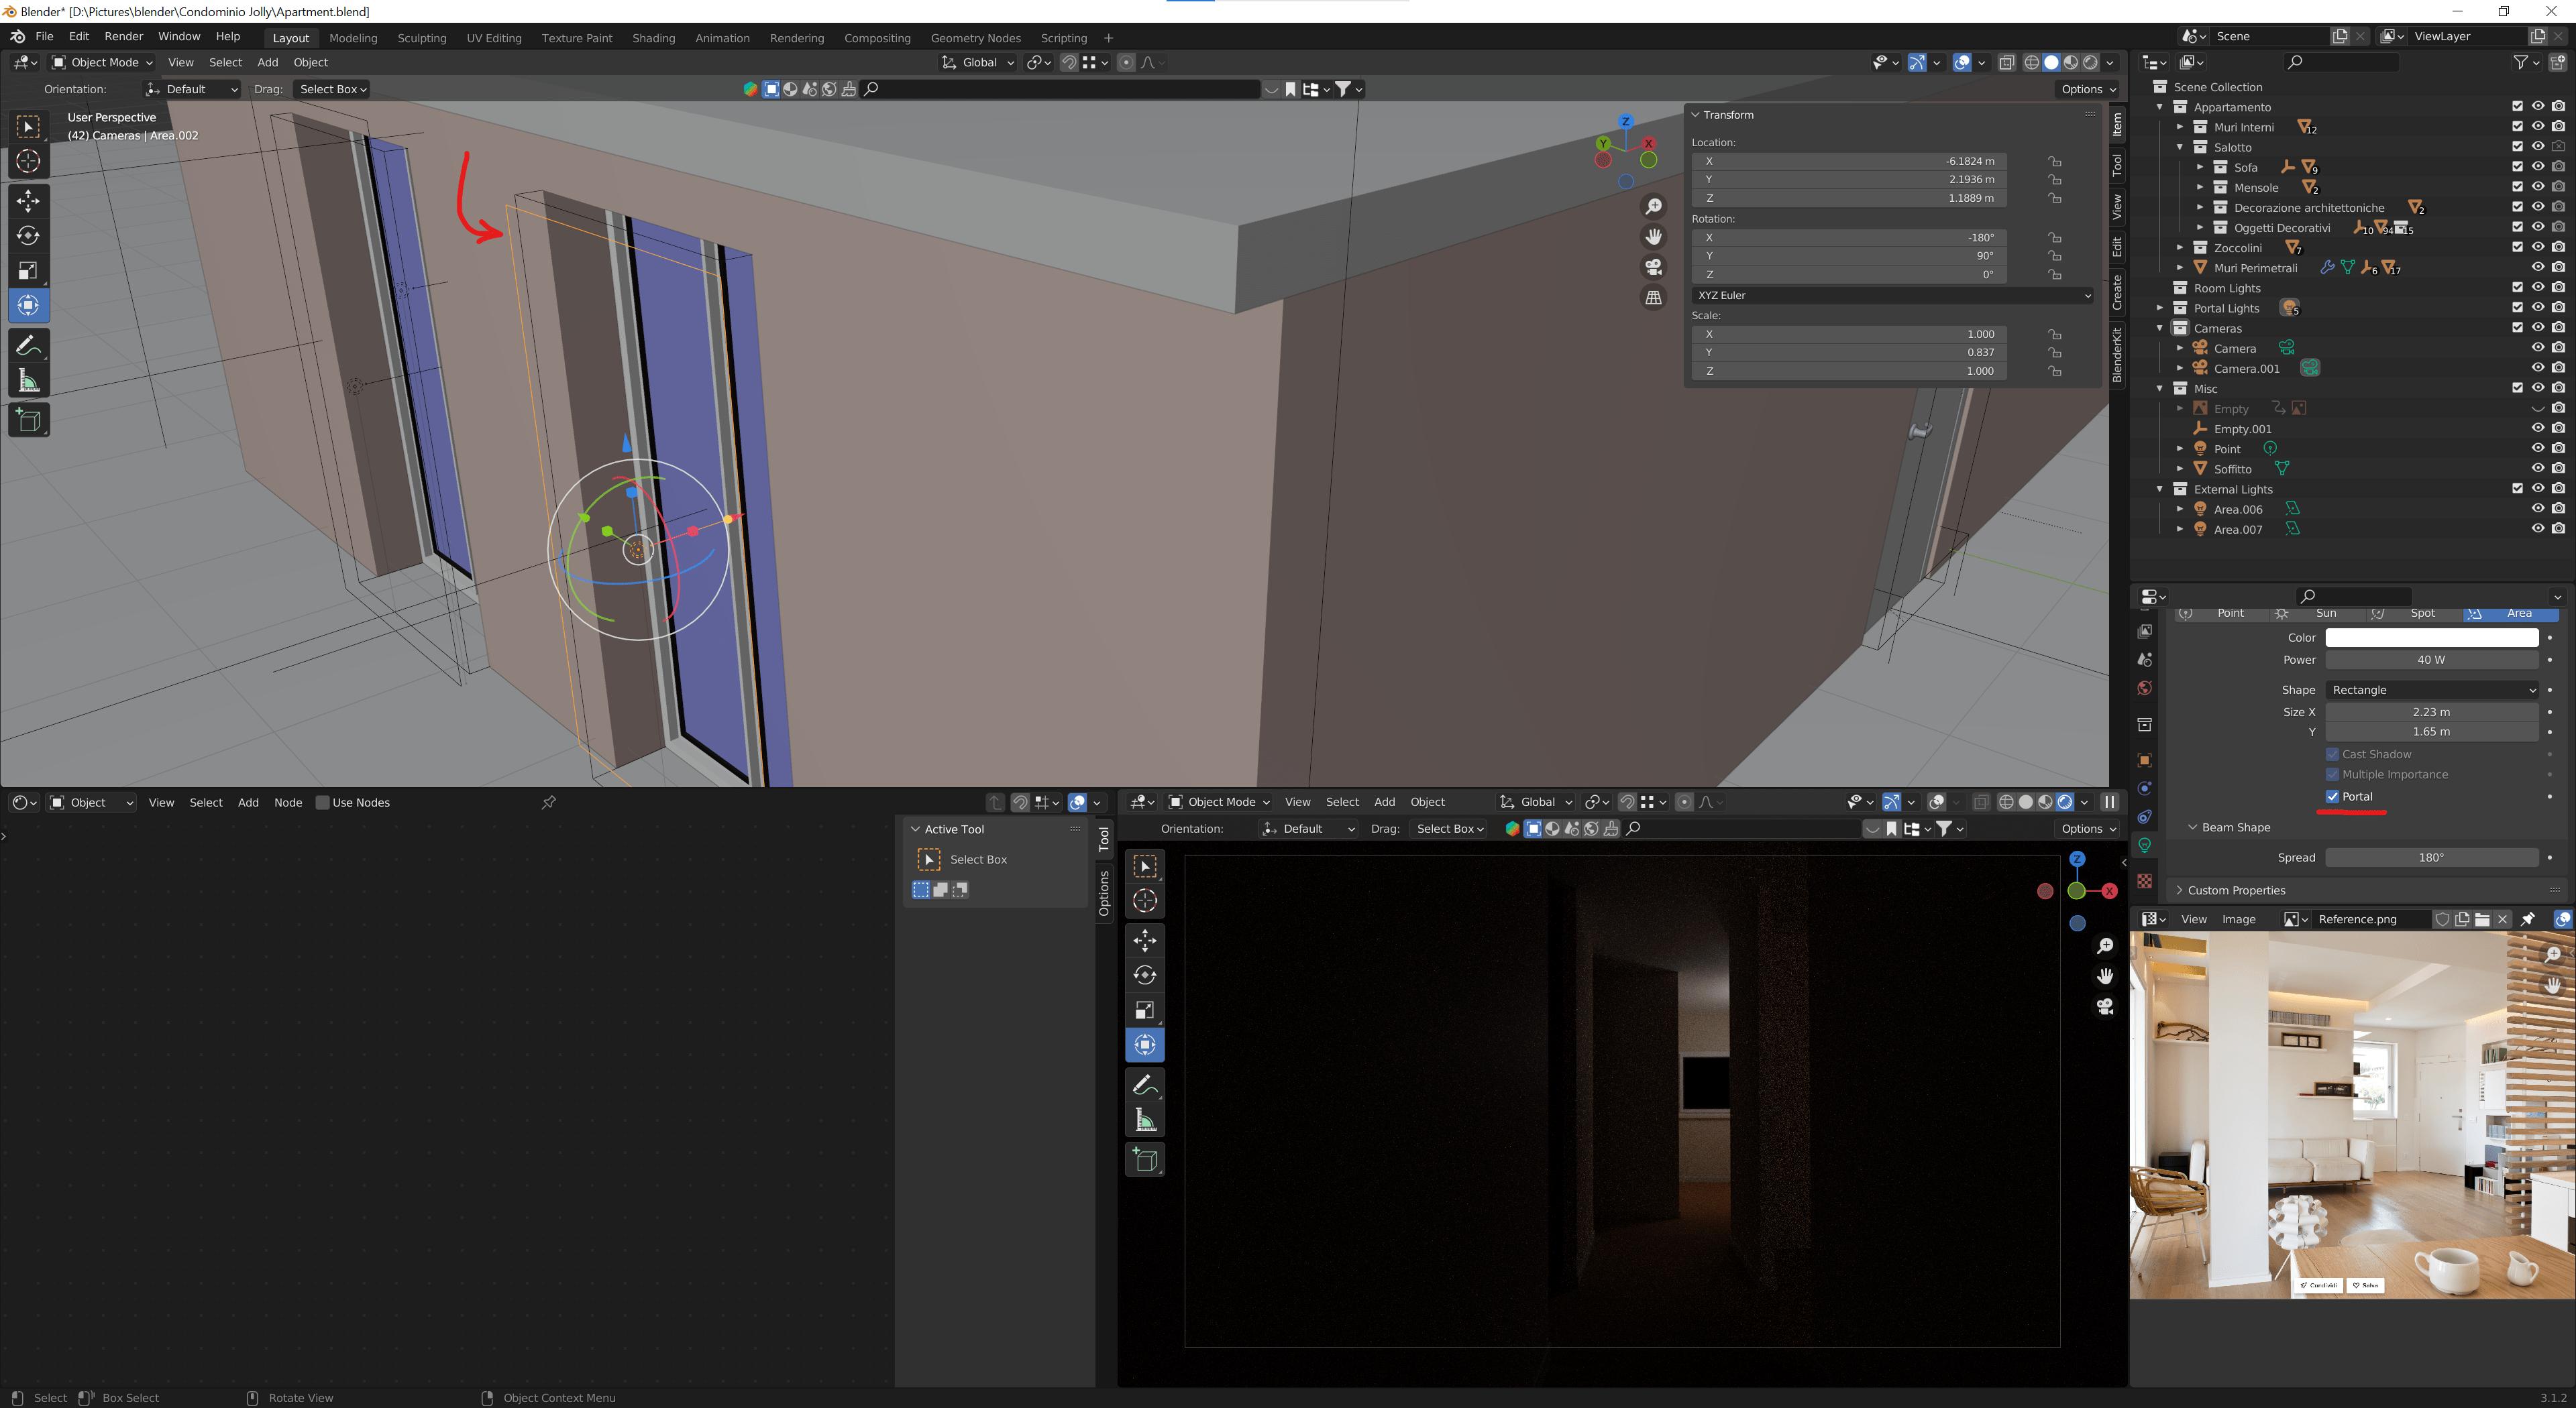This screenshot has width=2576, height=1408.
Task: Select the Move tool in main viewport
Action: [x=28, y=201]
